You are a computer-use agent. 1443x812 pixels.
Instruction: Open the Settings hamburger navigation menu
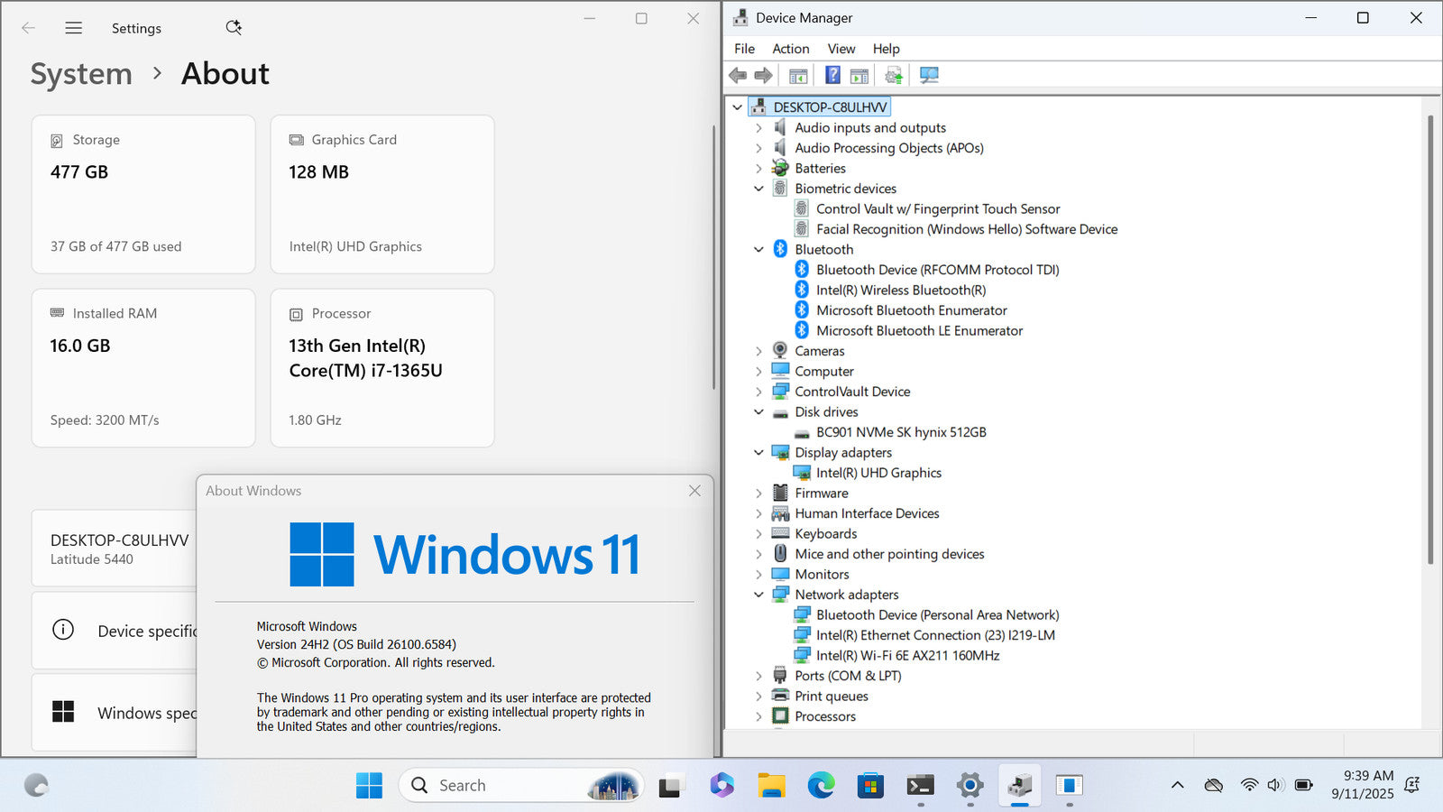74,28
